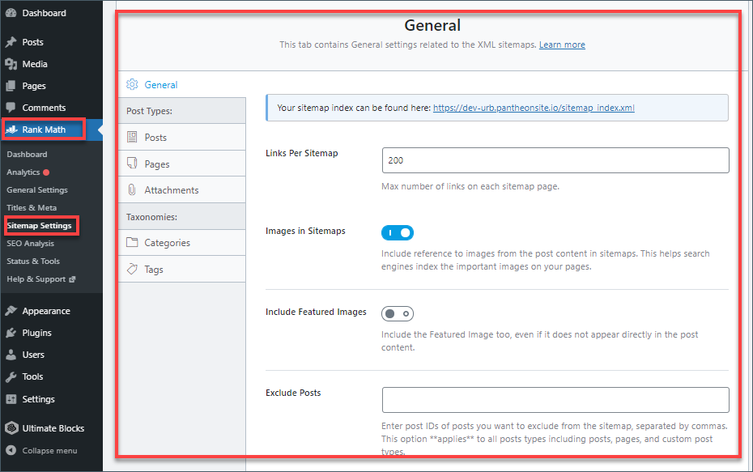Click the Posts pushpin icon
753x472 pixels.
(11, 42)
